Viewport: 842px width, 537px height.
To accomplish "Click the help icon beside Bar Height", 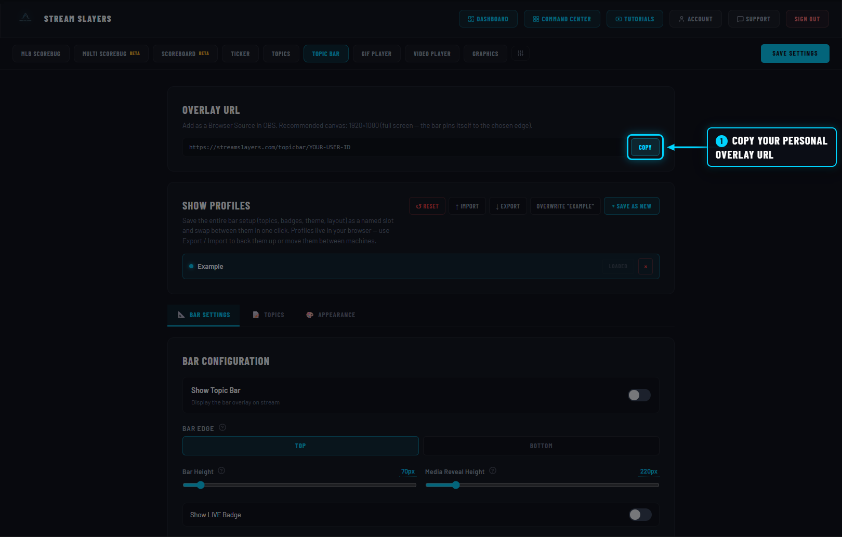I will [x=221, y=470].
